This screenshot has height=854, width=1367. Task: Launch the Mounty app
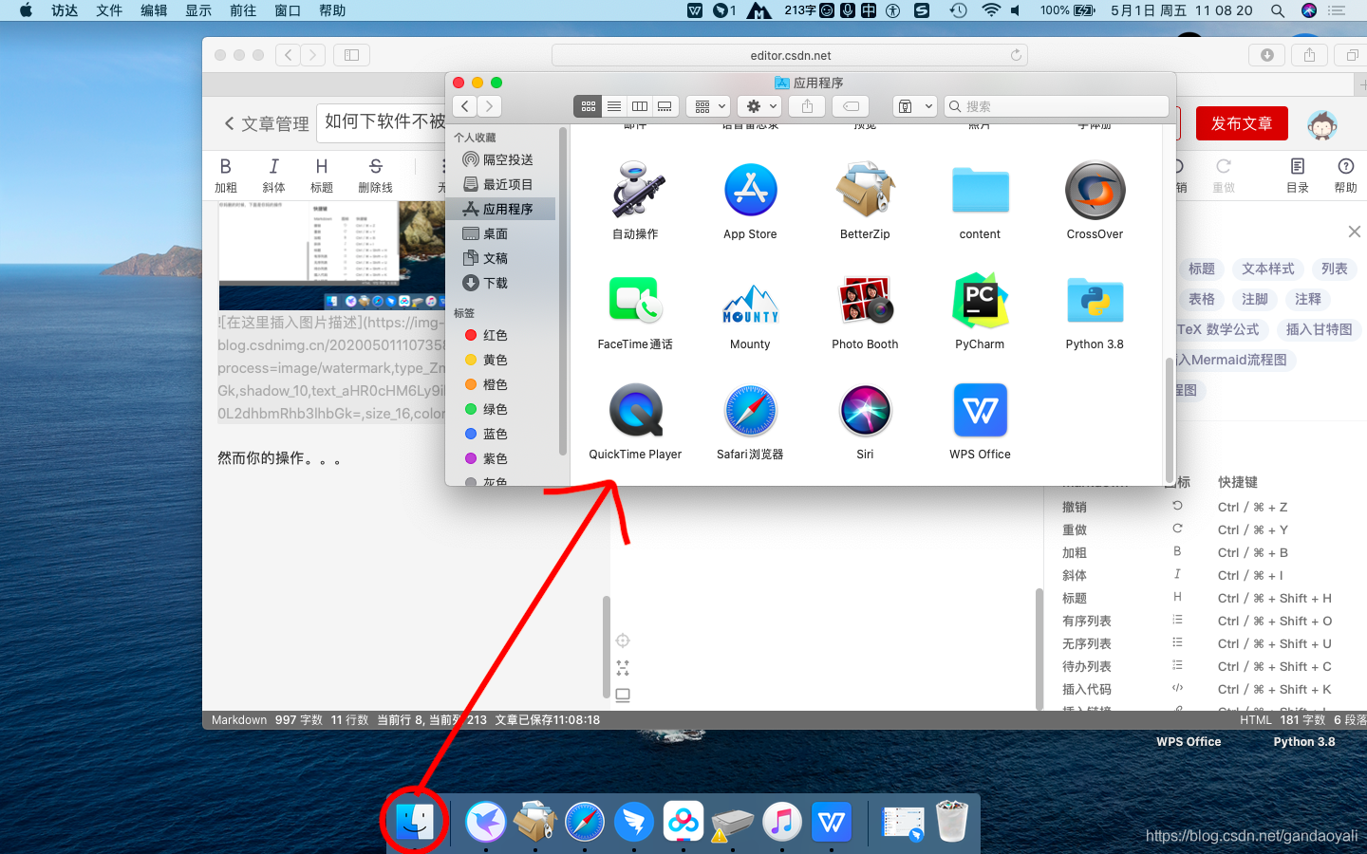click(x=750, y=304)
